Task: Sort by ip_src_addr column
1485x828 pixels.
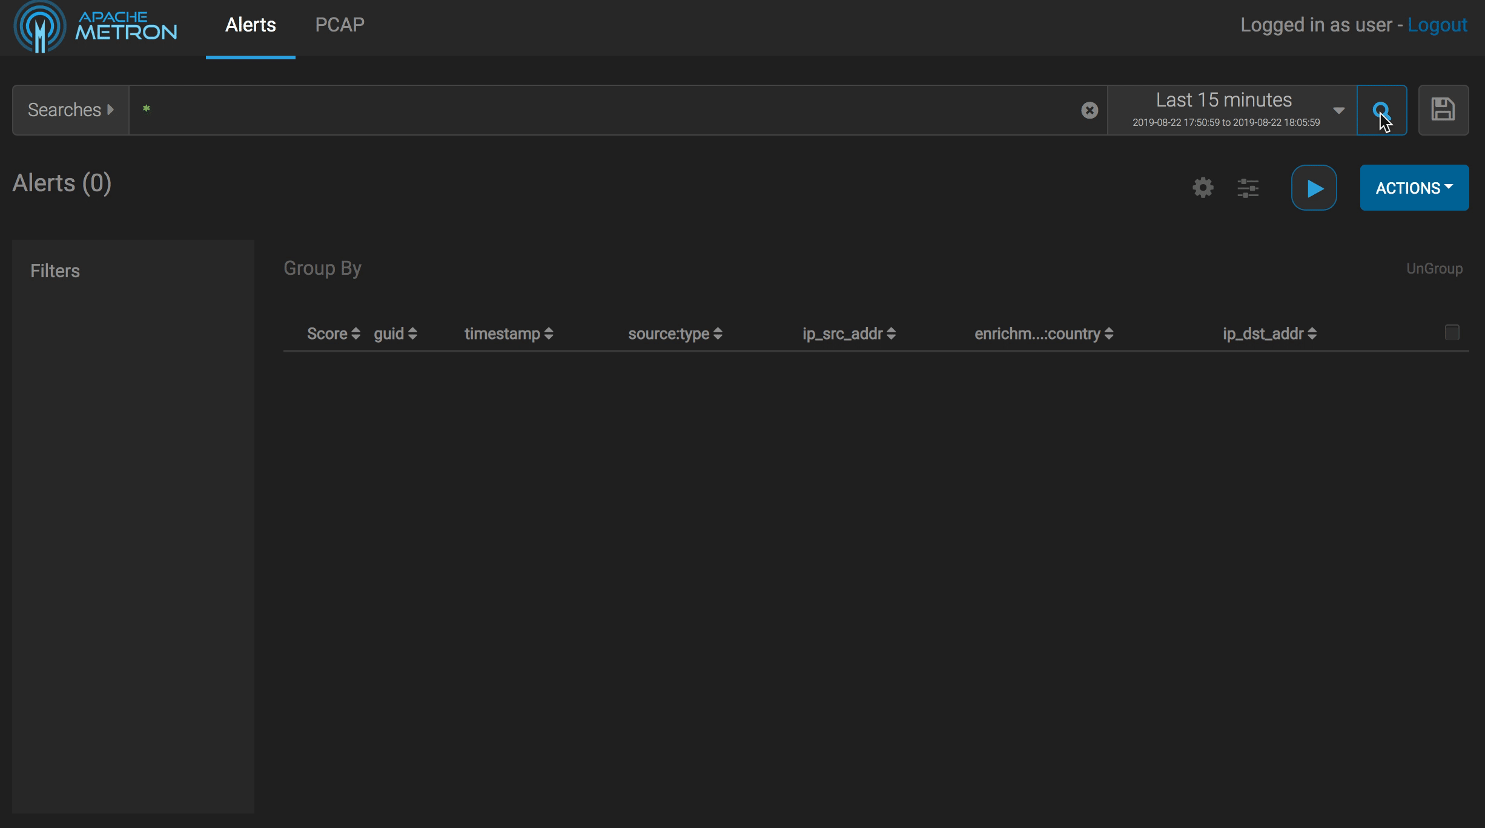Action: point(890,333)
